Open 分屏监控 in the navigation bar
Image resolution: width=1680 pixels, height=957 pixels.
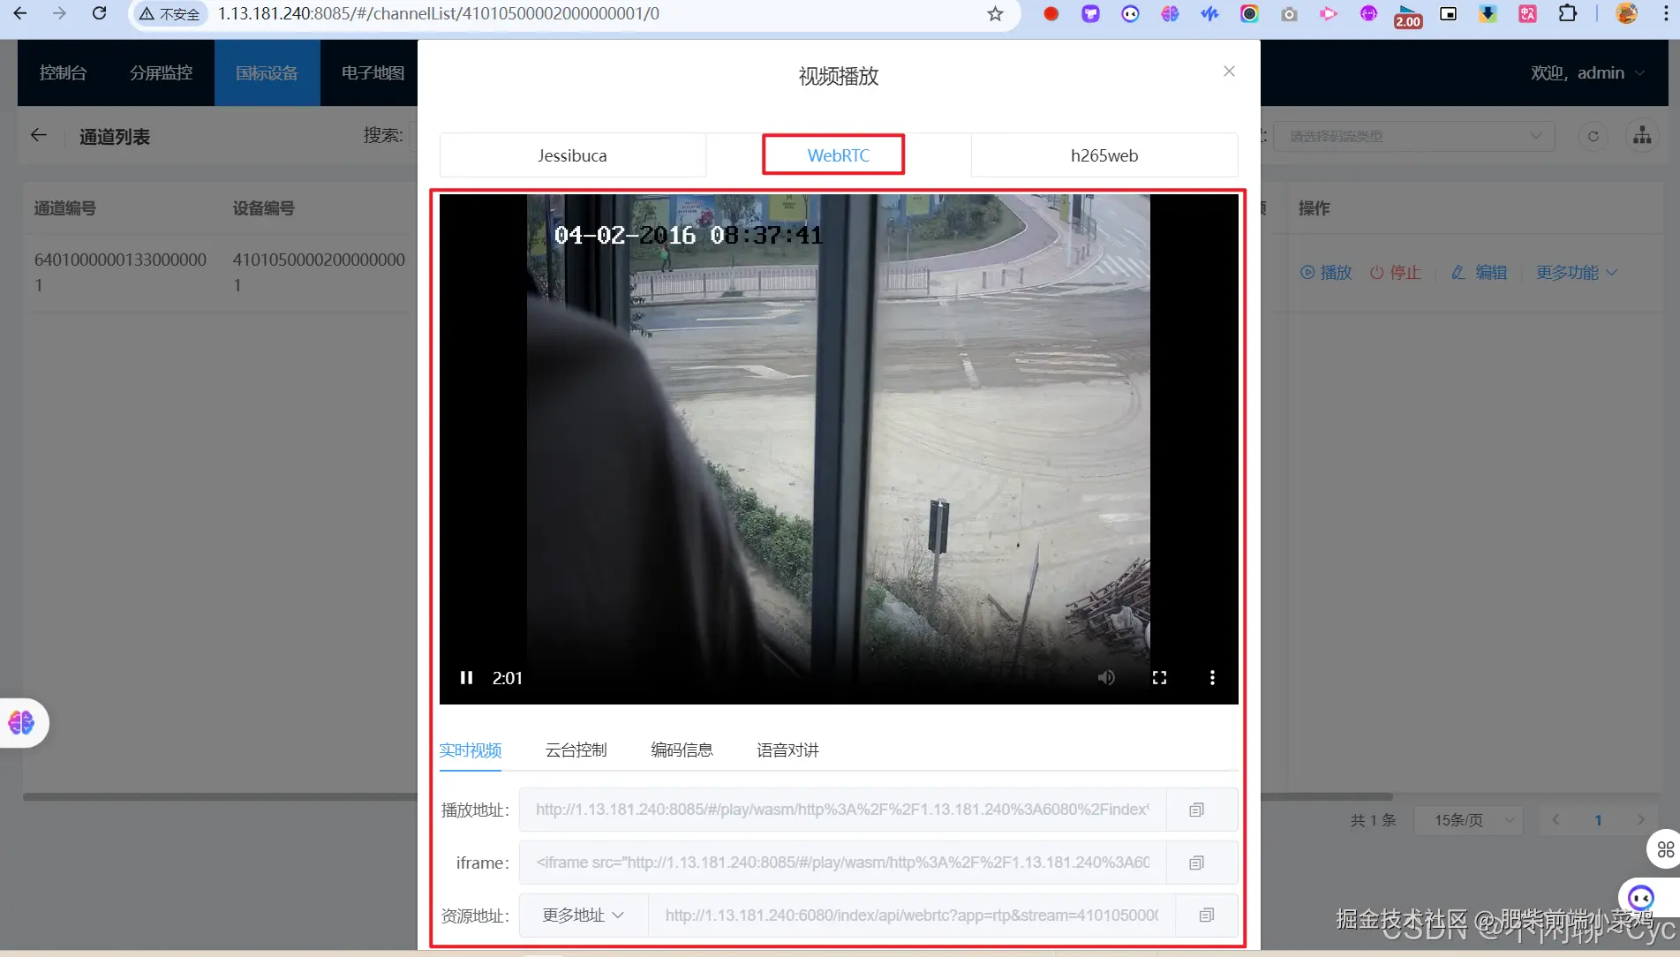[x=161, y=72]
